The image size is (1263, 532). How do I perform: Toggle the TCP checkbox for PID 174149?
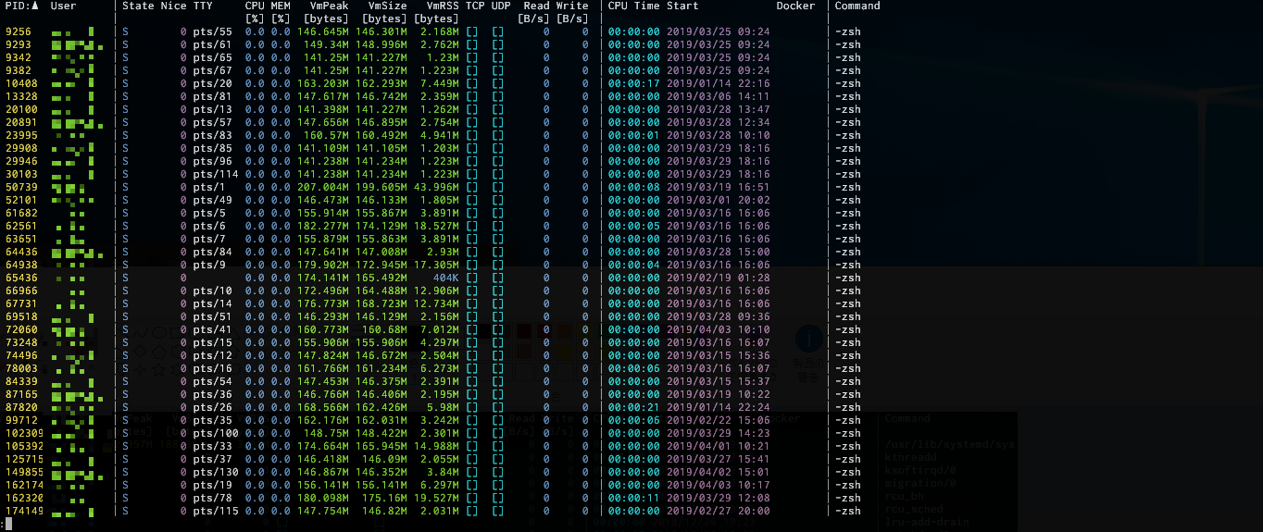click(x=472, y=511)
